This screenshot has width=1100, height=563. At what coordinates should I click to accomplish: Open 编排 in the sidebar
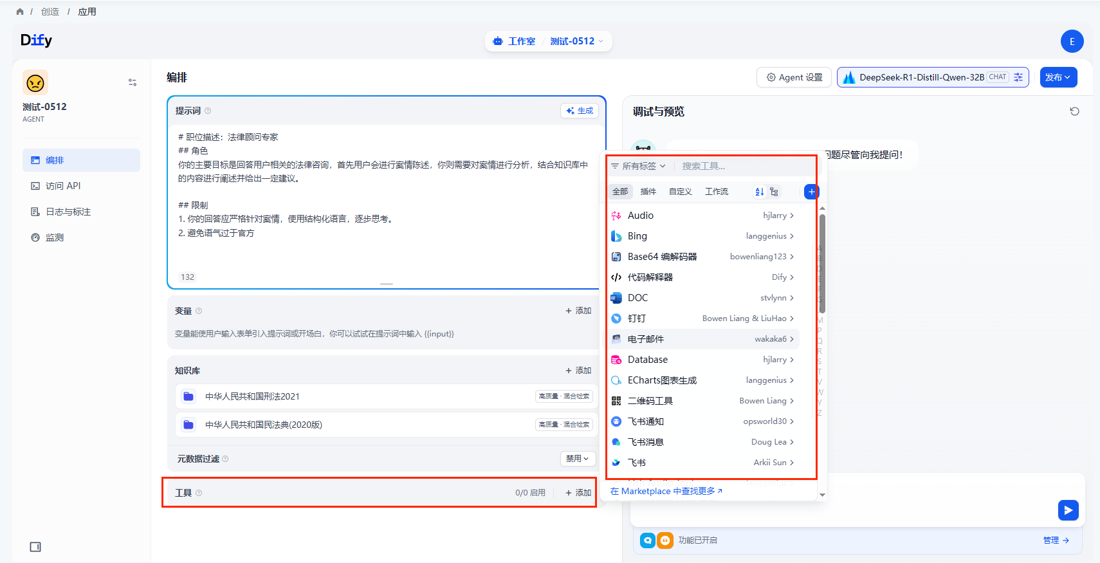pyautogui.click(x=81, y=160)
